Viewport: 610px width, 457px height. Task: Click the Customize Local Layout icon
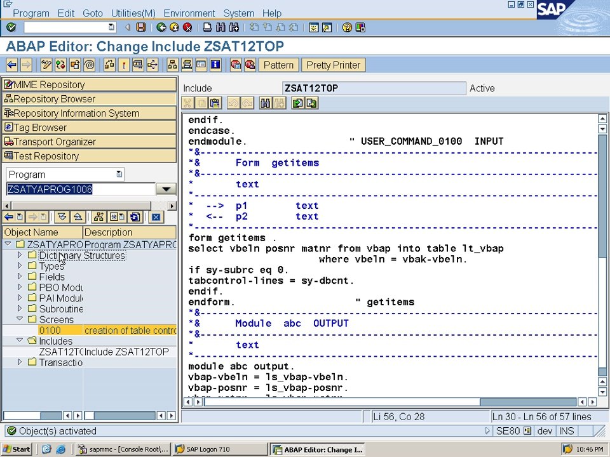click(360, 27)
